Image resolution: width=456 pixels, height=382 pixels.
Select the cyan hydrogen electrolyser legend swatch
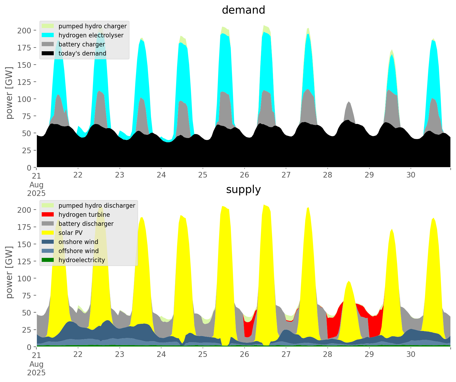[x=48, y=35]
